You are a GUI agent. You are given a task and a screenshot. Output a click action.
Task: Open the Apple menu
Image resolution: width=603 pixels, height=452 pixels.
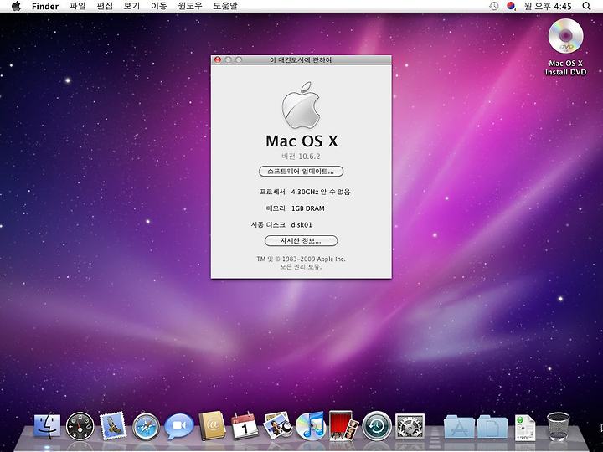(16, 6)
